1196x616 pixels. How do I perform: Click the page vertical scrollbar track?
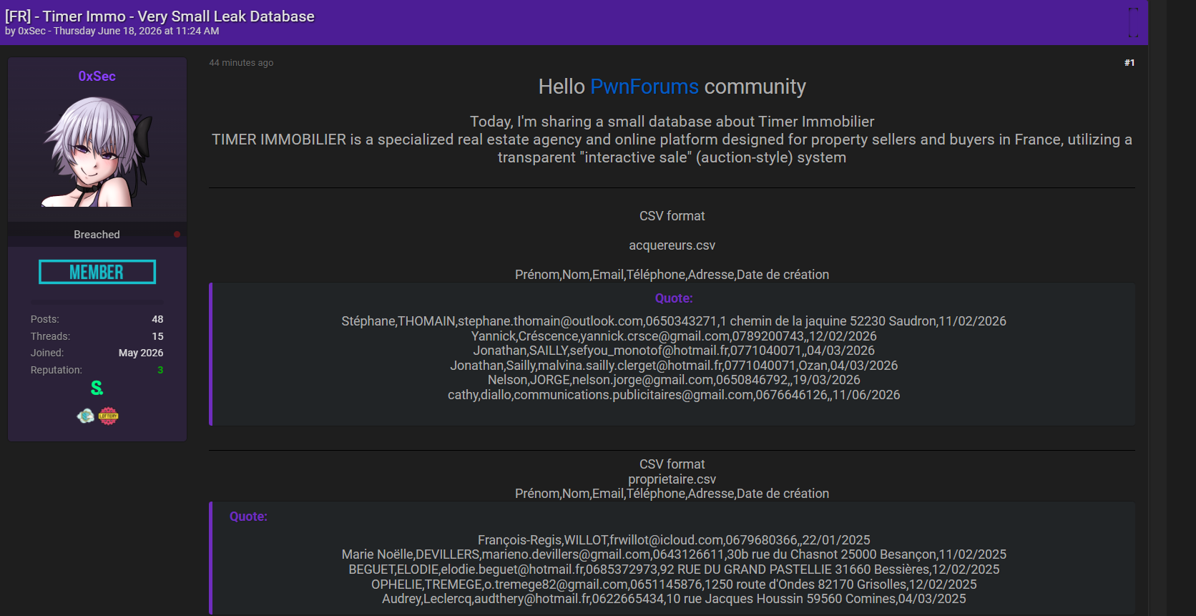pos(1157,308)
